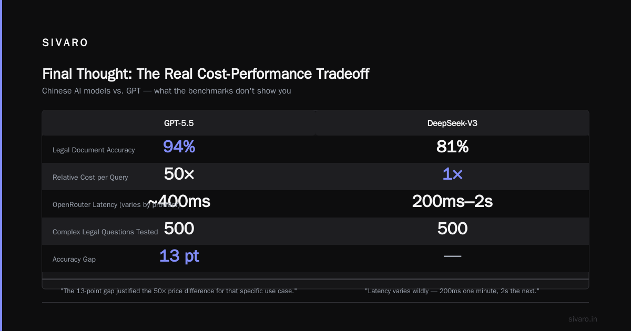Select the DeepSeek-V3 column header
This screenshot has width=631, height=331.
[x=452, y=123]
